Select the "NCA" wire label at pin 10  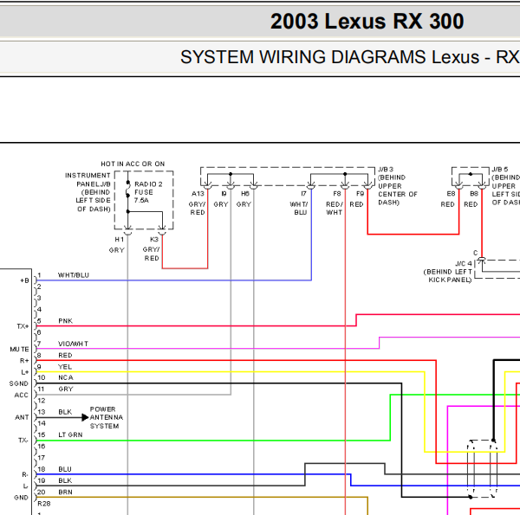click(66, 378)
